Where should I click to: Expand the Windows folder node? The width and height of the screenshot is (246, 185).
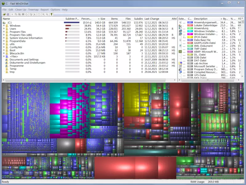point(4,26)
